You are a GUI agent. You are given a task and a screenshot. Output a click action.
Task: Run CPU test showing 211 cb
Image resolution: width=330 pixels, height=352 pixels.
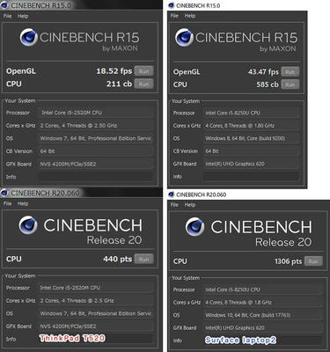pos(143,84)
